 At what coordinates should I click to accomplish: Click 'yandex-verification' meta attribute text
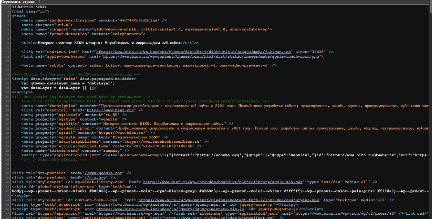coord(72,20)
